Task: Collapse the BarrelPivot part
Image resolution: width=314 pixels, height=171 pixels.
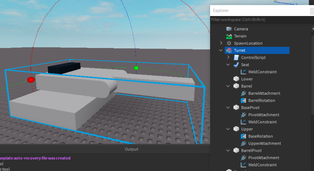Action: [x=228, y=150]
